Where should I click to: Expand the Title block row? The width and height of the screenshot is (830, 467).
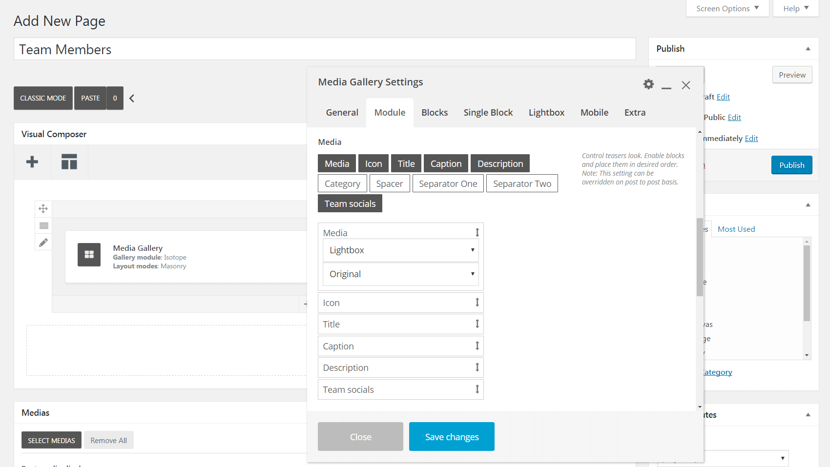(401, 324)
